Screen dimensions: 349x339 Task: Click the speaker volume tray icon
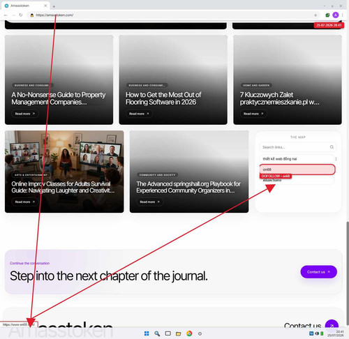point(317,333)
